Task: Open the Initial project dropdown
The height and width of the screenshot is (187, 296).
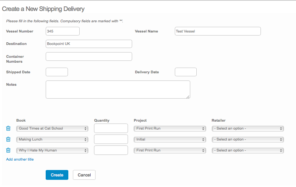Action: click(x=170, y=139)
